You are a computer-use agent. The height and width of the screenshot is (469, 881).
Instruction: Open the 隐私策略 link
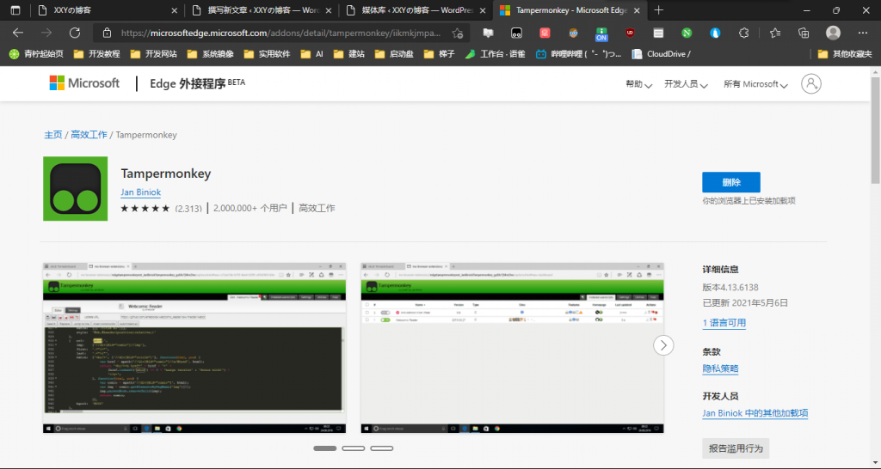[720, 368]
